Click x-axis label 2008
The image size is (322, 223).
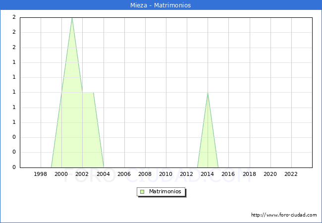click(x=145, y=174)
